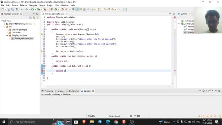This screenshot has height=125, width=222.
Task: Open the Source menu
Action: click(x=15, y=5)
